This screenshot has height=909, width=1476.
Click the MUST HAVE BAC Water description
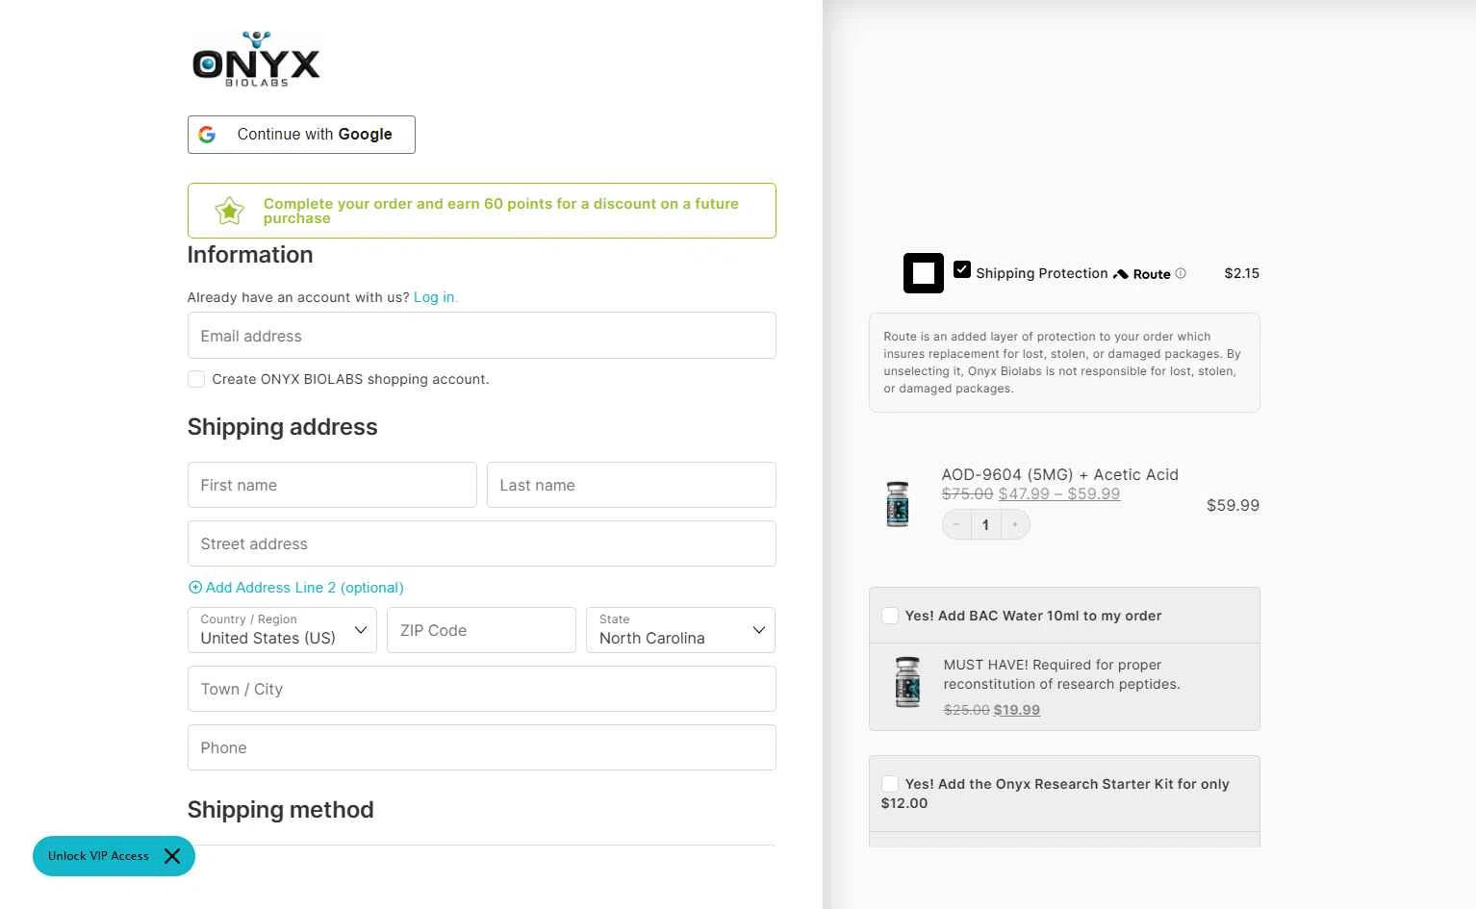click(1061, 674)
